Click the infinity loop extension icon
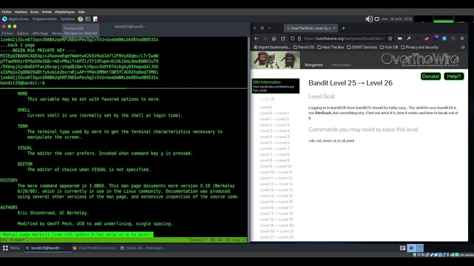Screen dimensions: 474x266 (x=400, y=38)
